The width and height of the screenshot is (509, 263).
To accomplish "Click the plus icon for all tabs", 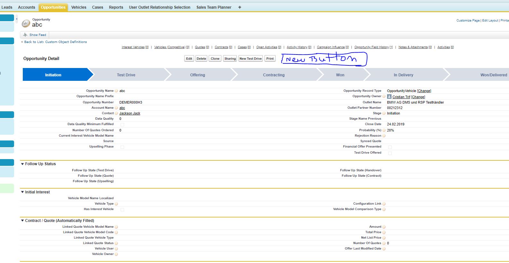I will click(239, 7).
